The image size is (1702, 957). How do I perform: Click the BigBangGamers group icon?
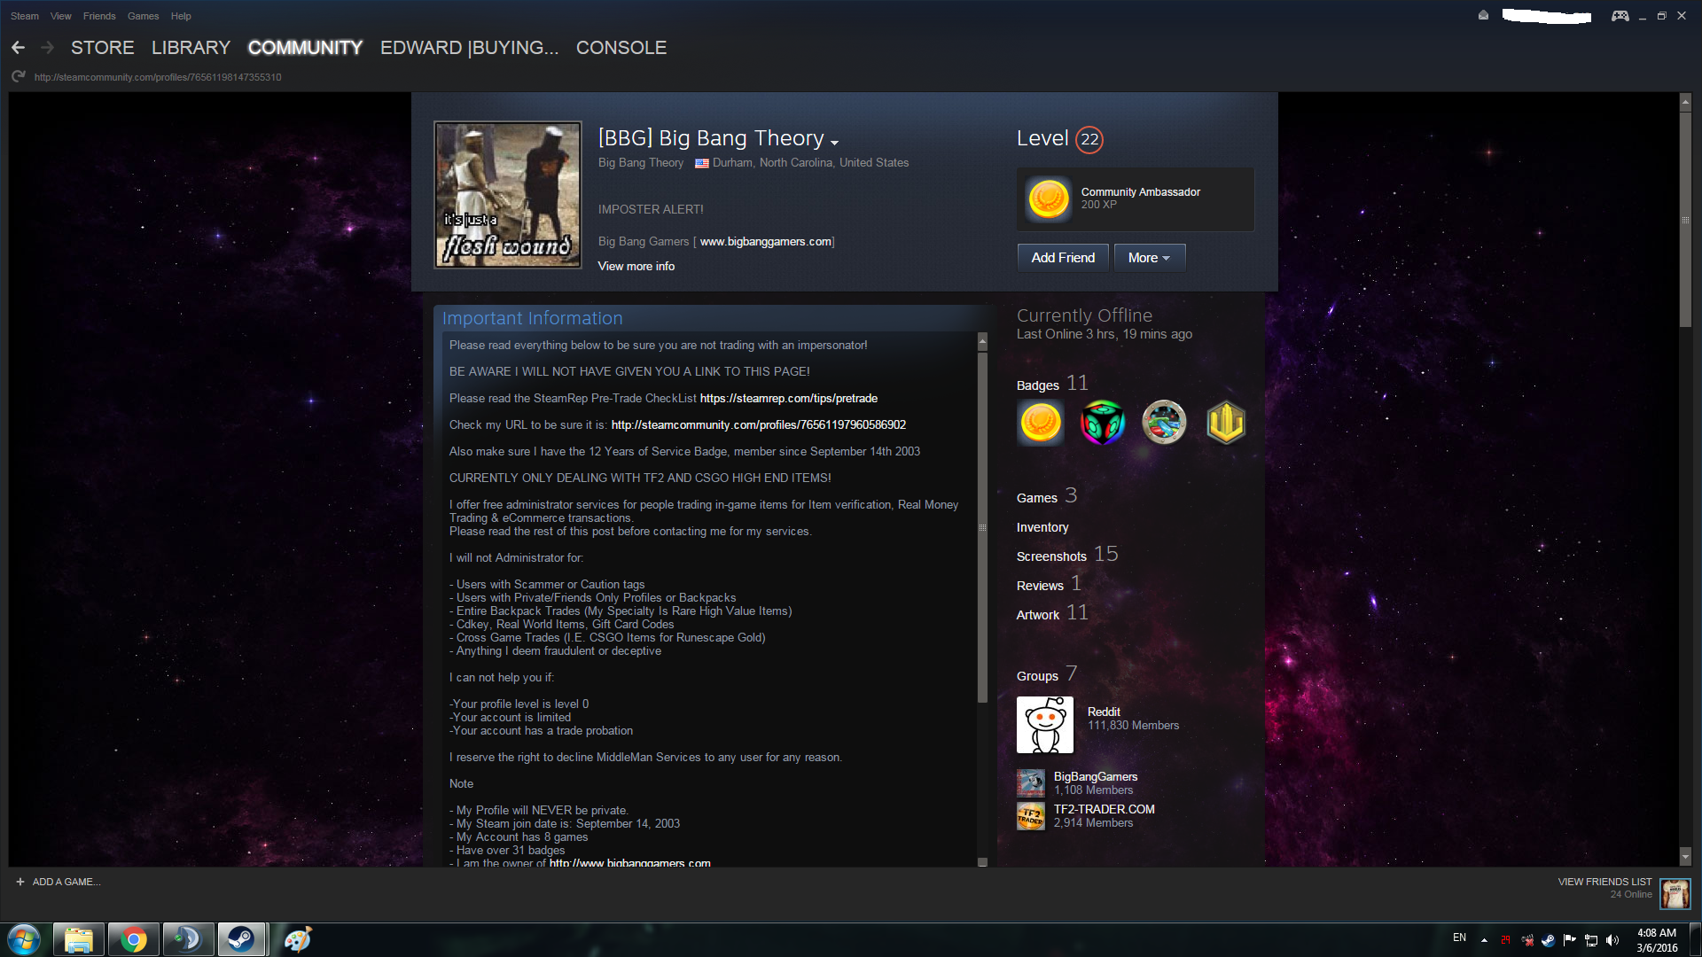tap(1030, 783)
